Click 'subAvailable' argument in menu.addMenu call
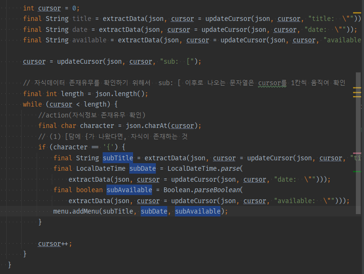The height and width of the screenshot is (274, 364). coord(198,211)
